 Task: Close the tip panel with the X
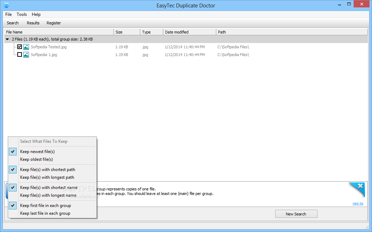(x=360, y=186)
